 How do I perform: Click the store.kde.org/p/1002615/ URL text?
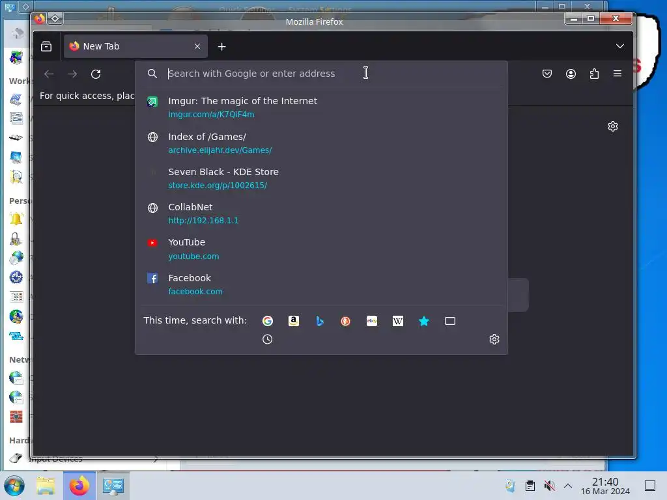pos(218,186)
